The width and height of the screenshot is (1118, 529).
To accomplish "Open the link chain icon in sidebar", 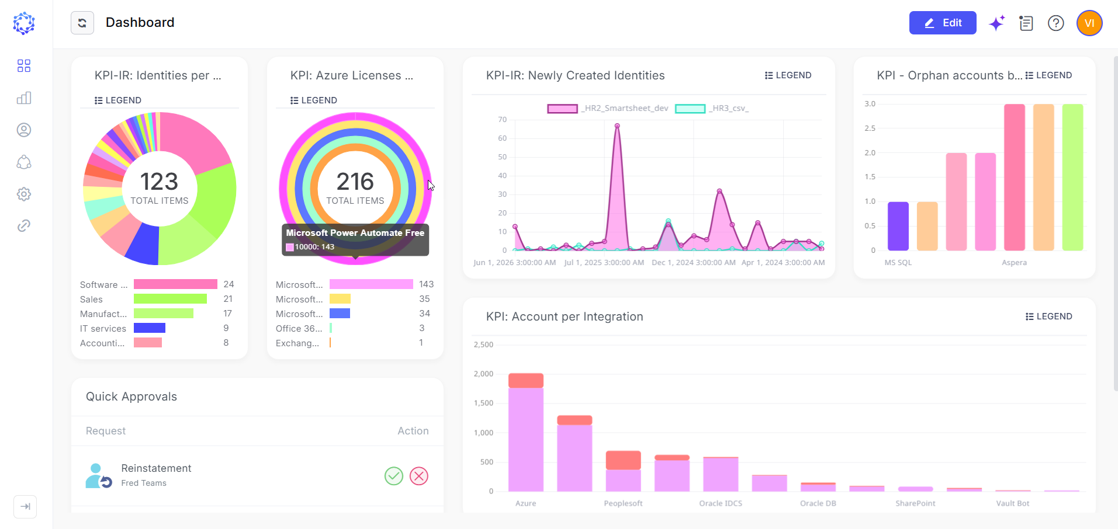I will (24, 225).
